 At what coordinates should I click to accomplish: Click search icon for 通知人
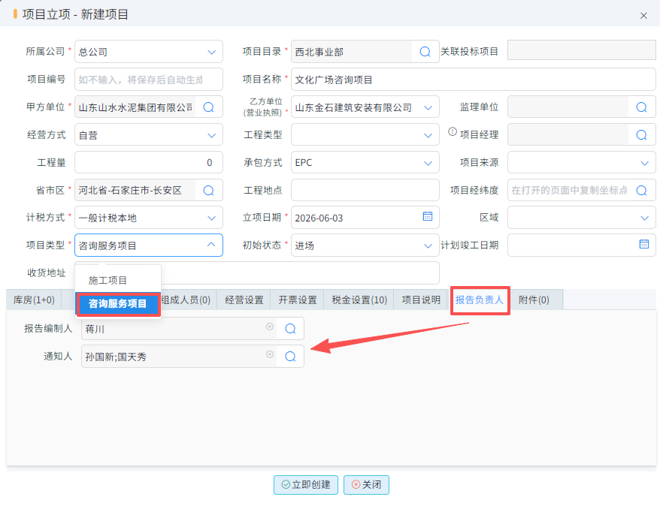pos(290,357)
